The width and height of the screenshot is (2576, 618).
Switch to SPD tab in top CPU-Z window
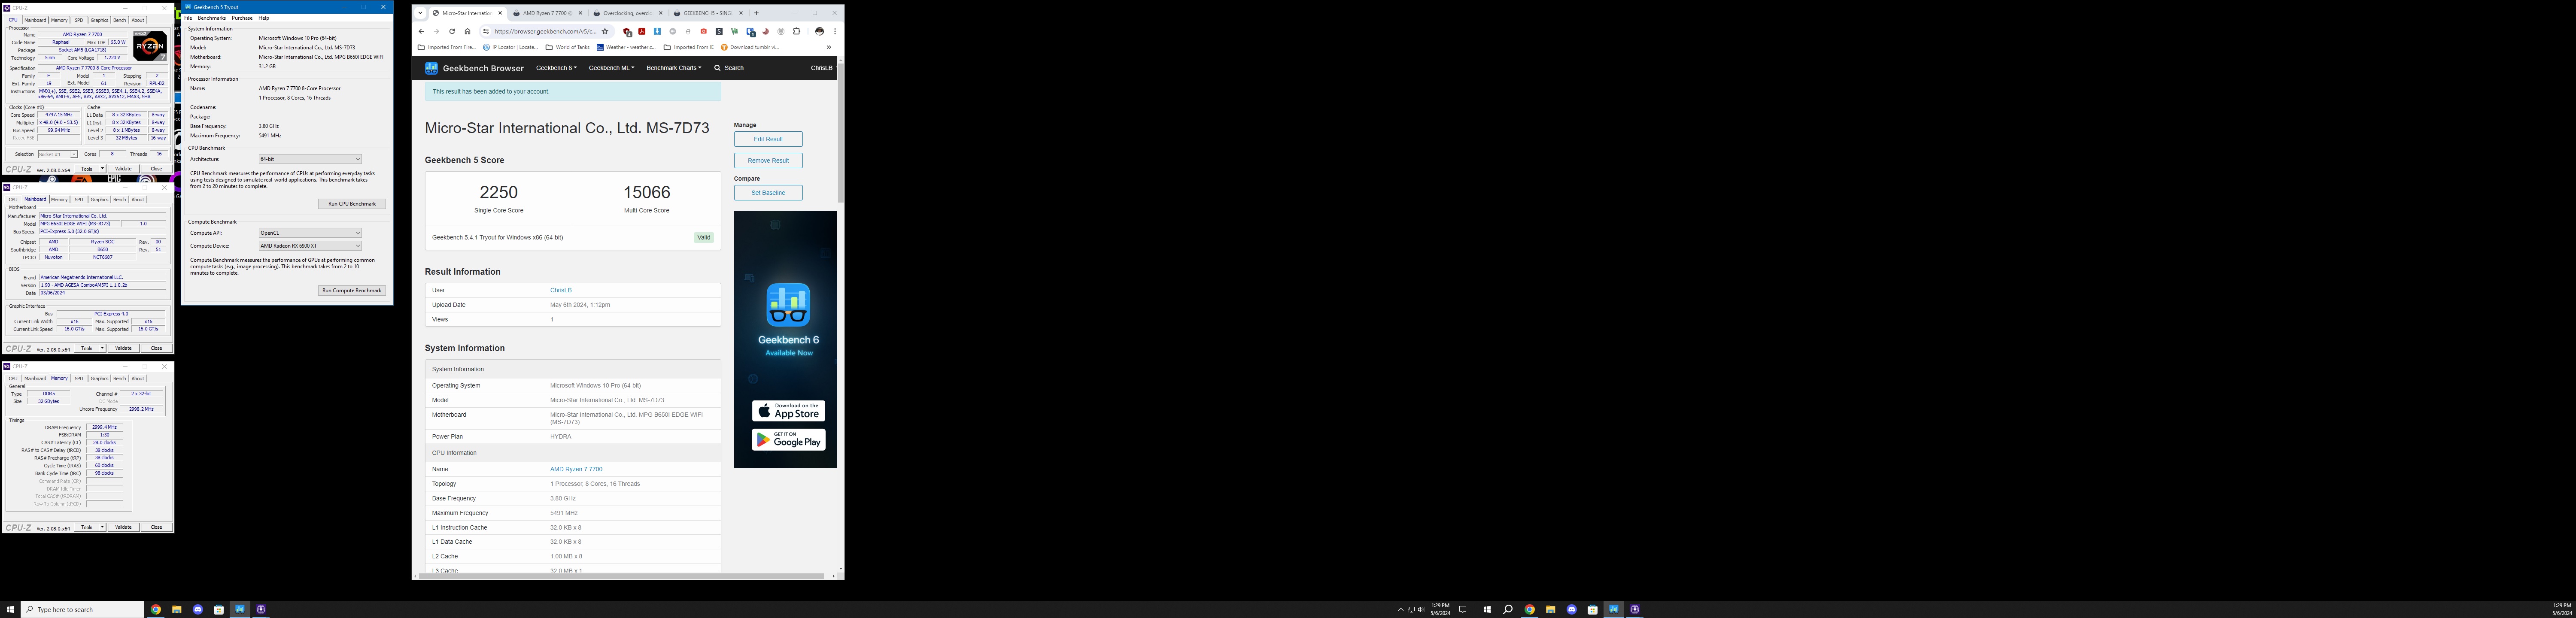(79, 20)
